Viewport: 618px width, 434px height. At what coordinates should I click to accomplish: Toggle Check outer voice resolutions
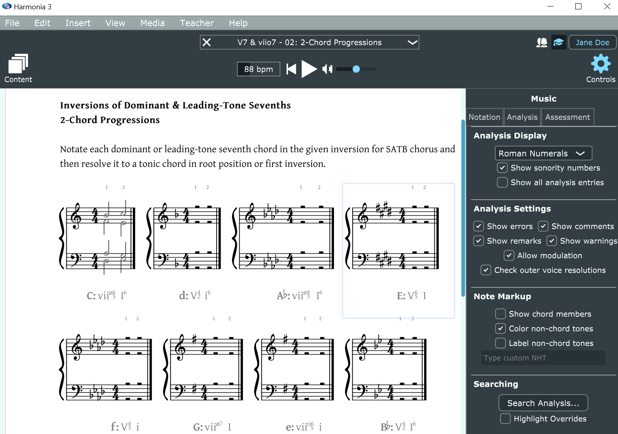click(486, 270)
